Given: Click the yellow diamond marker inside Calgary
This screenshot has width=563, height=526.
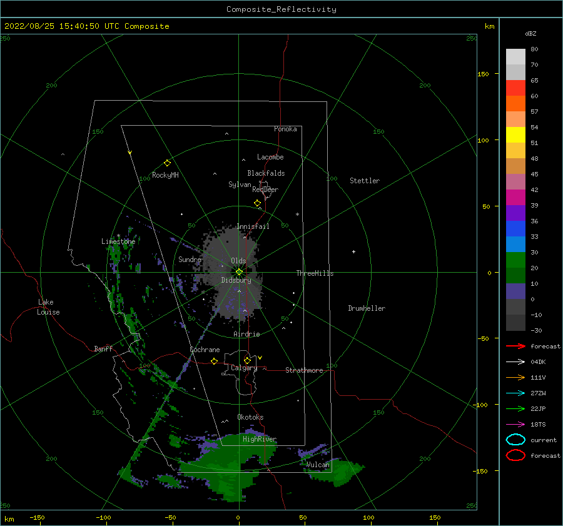Looking at the screenshot, I should [x=247, y=360].
